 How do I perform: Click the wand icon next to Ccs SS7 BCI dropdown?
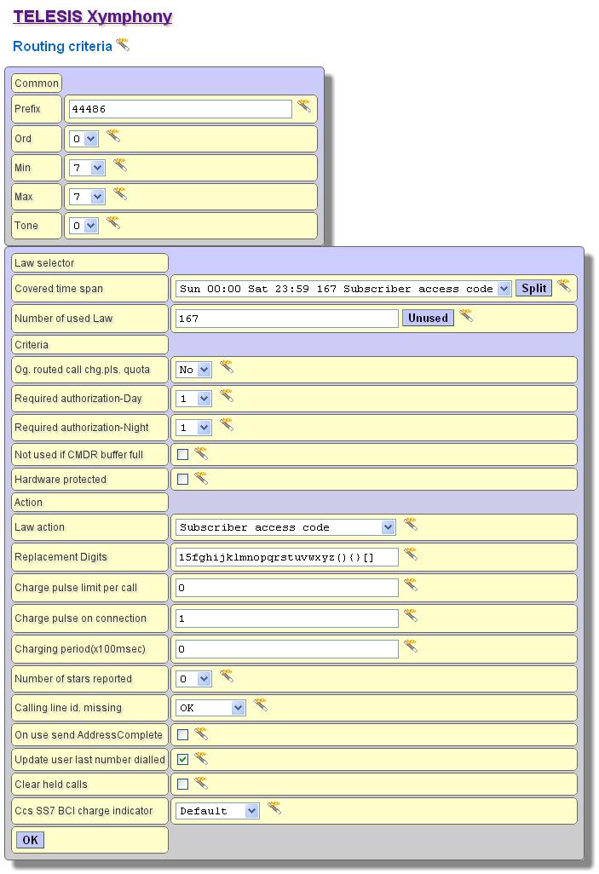click(x=274, y=808)
